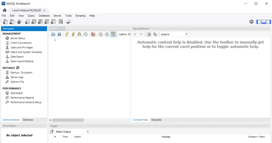Open the Tools menu

pyautogui.click(x=68, y=16)
